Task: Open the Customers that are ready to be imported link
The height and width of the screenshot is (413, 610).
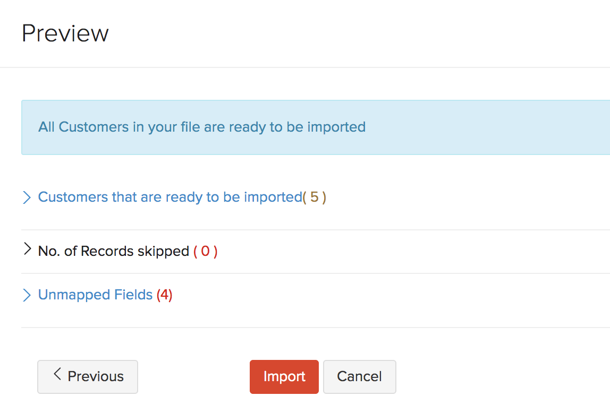Action: (170, 197)
